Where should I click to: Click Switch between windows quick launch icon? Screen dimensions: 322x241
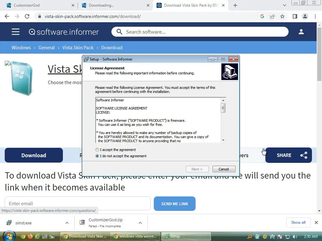(x=52, y=237)
